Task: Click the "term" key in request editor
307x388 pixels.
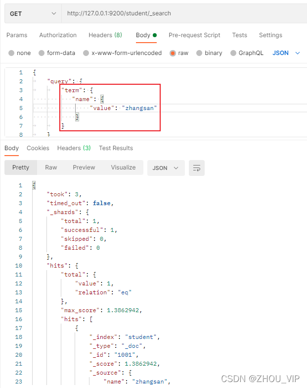Action: click(72, 90)
